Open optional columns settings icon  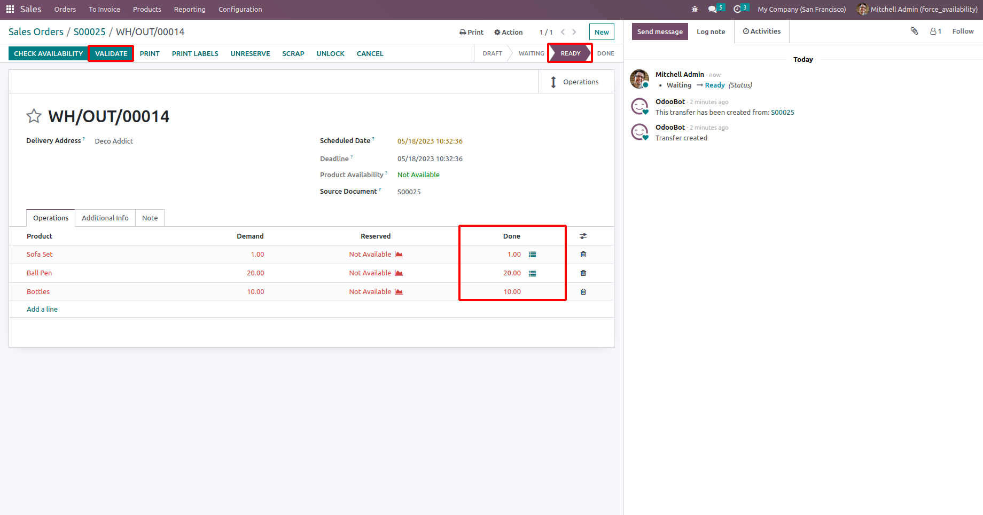pyautogui.click(x=583, y=236)
